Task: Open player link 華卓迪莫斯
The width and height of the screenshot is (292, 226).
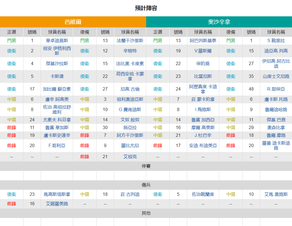Action: point(57,41)
